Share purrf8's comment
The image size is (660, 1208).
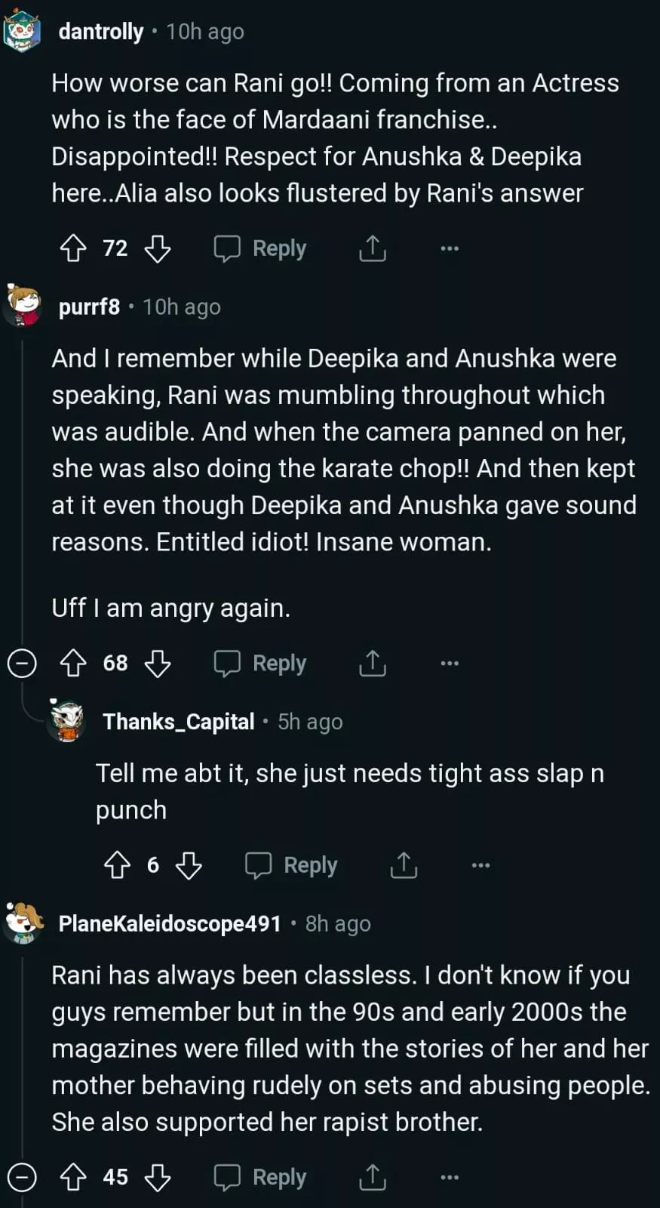[x=372, y=664]
